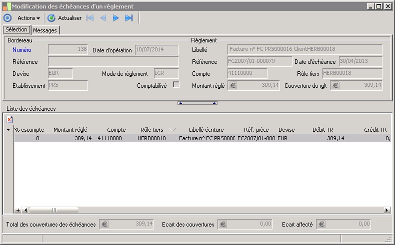
Task: Open the grid column menu arrow
Action: (x=8, y=130)
